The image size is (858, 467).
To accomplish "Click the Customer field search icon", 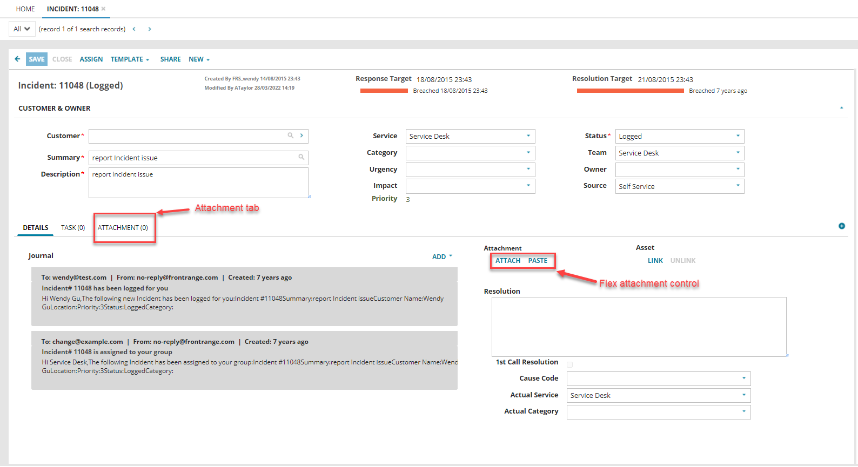I will pyautogui.click(x=290, y=136).
